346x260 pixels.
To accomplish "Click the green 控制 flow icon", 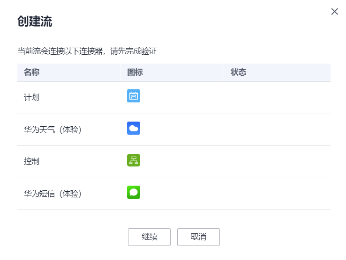I will 134,160.
